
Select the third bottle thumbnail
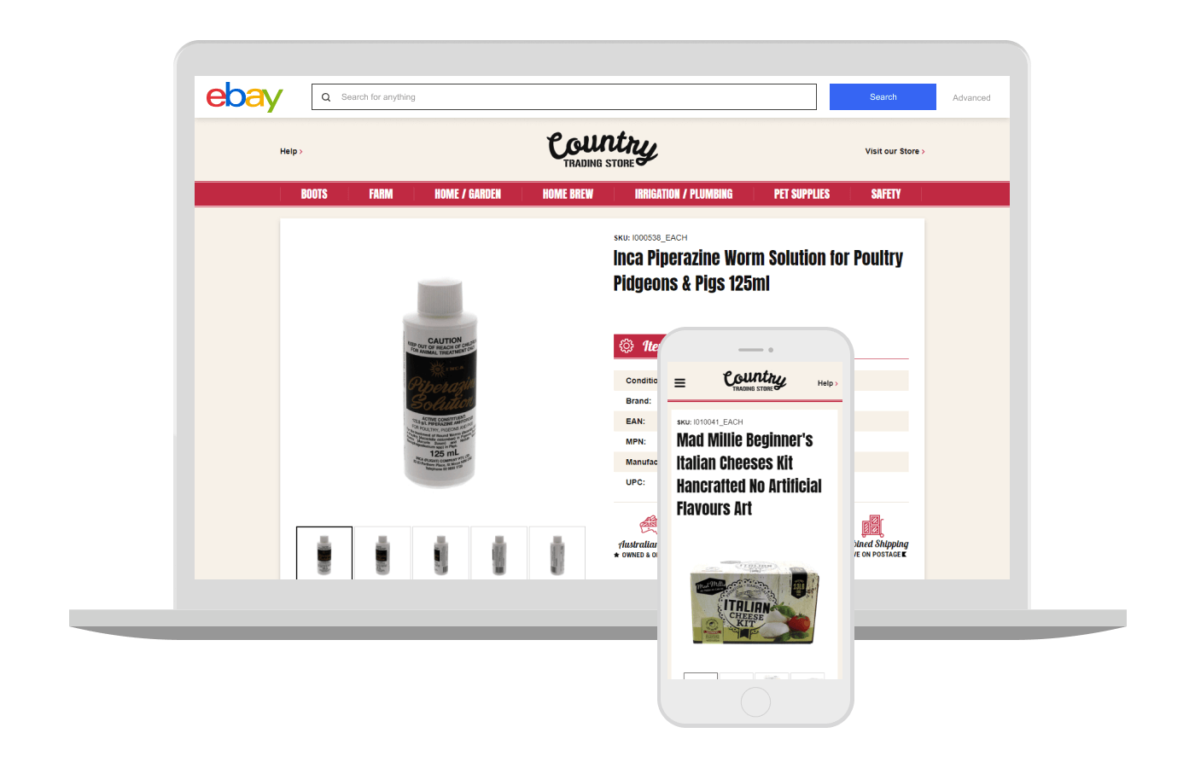(440, 553)
